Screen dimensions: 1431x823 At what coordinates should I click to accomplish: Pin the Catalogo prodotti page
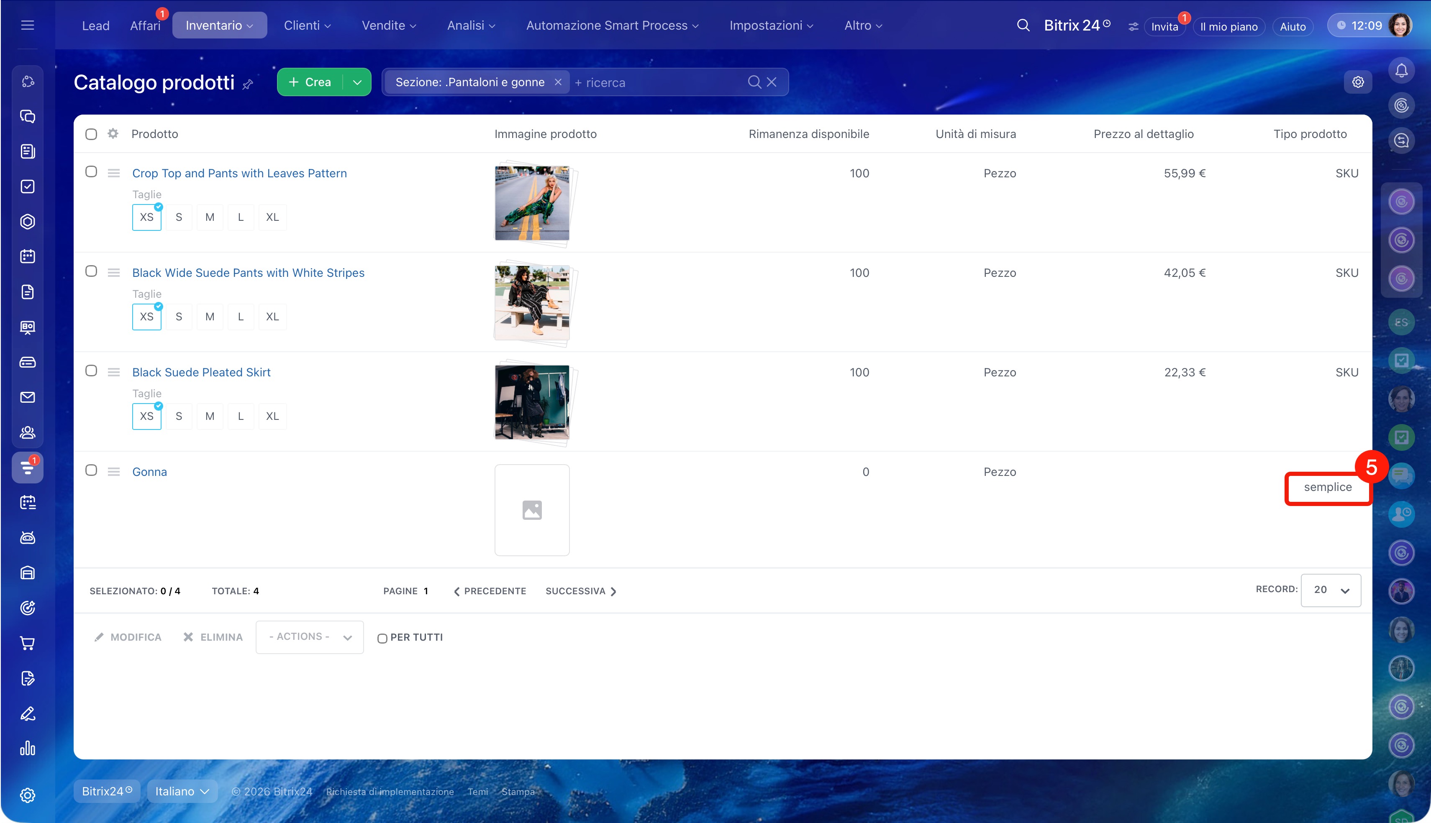pyautogui.click(x=248, y=84)
